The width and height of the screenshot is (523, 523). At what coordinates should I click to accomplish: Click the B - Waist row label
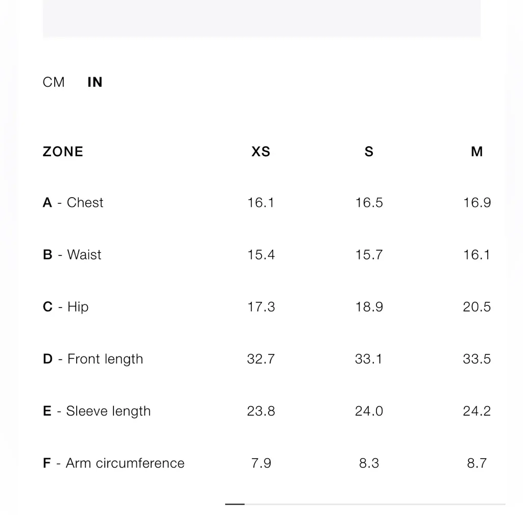click(72, 255)
